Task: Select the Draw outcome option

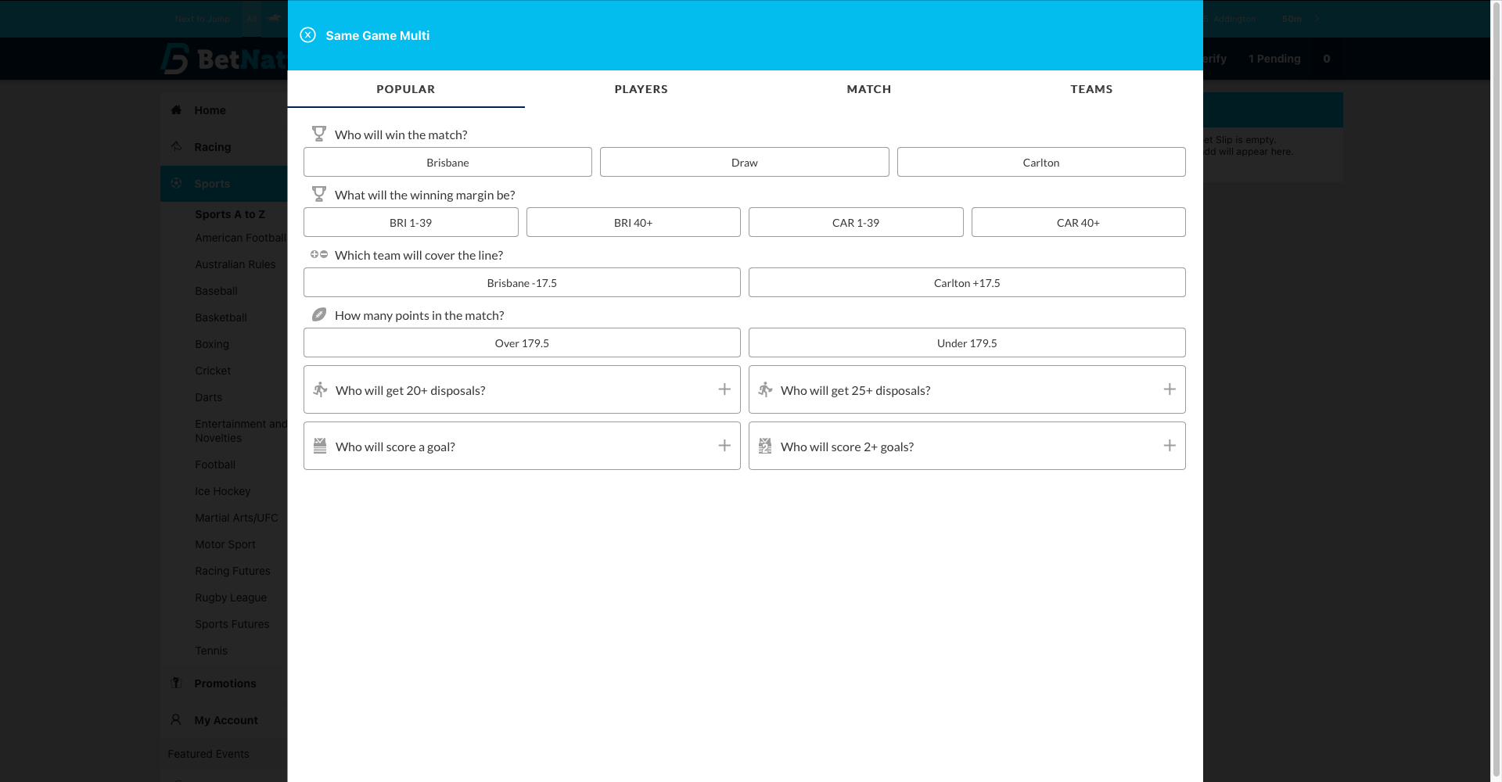Action: 744,163
